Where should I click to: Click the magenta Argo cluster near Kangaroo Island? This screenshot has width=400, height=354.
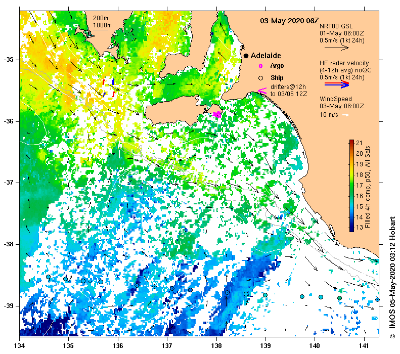pyautogui.click(x=217, y=114)
